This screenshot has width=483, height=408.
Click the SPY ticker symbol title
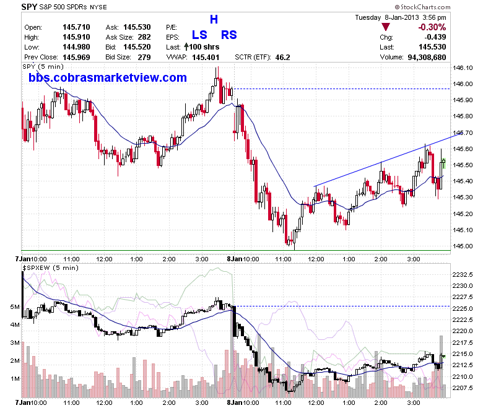pyautogui.click(x=29, y=7)
